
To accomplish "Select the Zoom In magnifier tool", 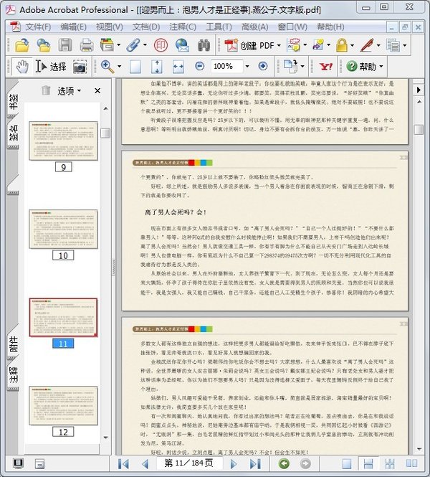I will click(x=107, y=66).
